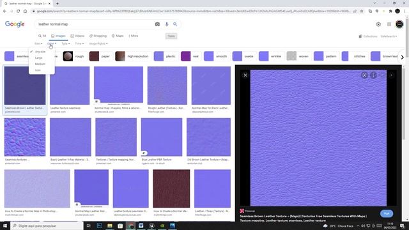Open the SafeSearch dropdown
This screenshot has width=409, height=230.
[x=389, y=36]
